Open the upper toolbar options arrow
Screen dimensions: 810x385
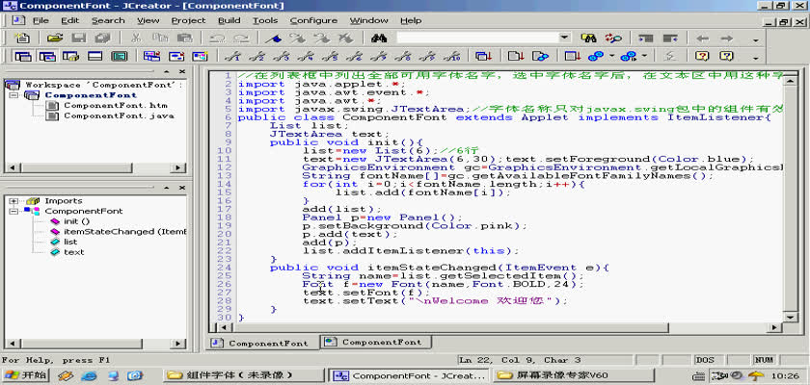pos(755,39)
